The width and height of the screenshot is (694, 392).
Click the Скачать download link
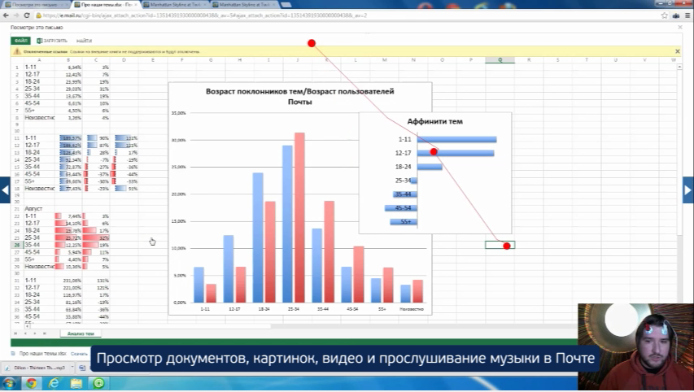[x=79, y=354]
